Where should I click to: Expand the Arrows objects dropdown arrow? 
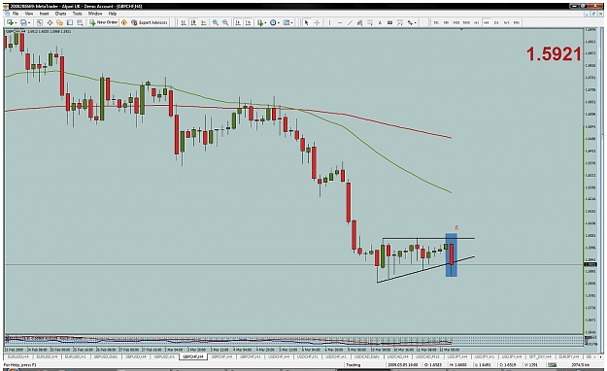point(416,23)
